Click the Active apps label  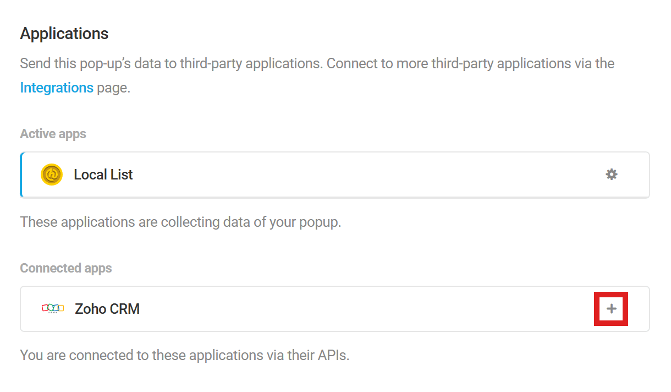tap(53, 134)
